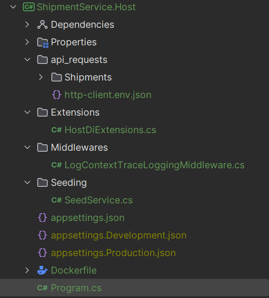
Task: Expand the Properties folder
Action: click(x=27, y=42)
